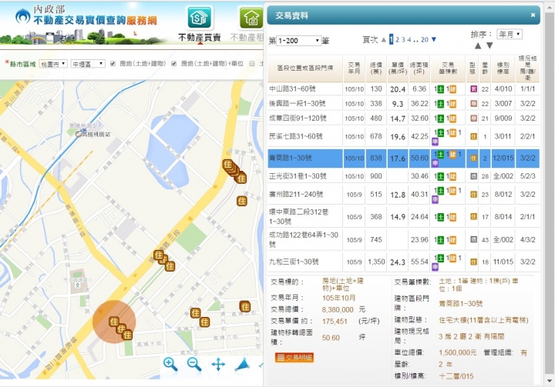Click the green 土 icon in 中山路31~60號 row
The width and height of the screenshot is (555, 387).
point(441,89)
